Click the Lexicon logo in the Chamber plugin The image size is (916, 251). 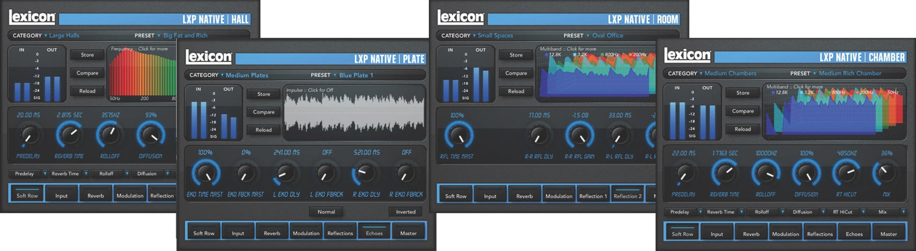687,55
